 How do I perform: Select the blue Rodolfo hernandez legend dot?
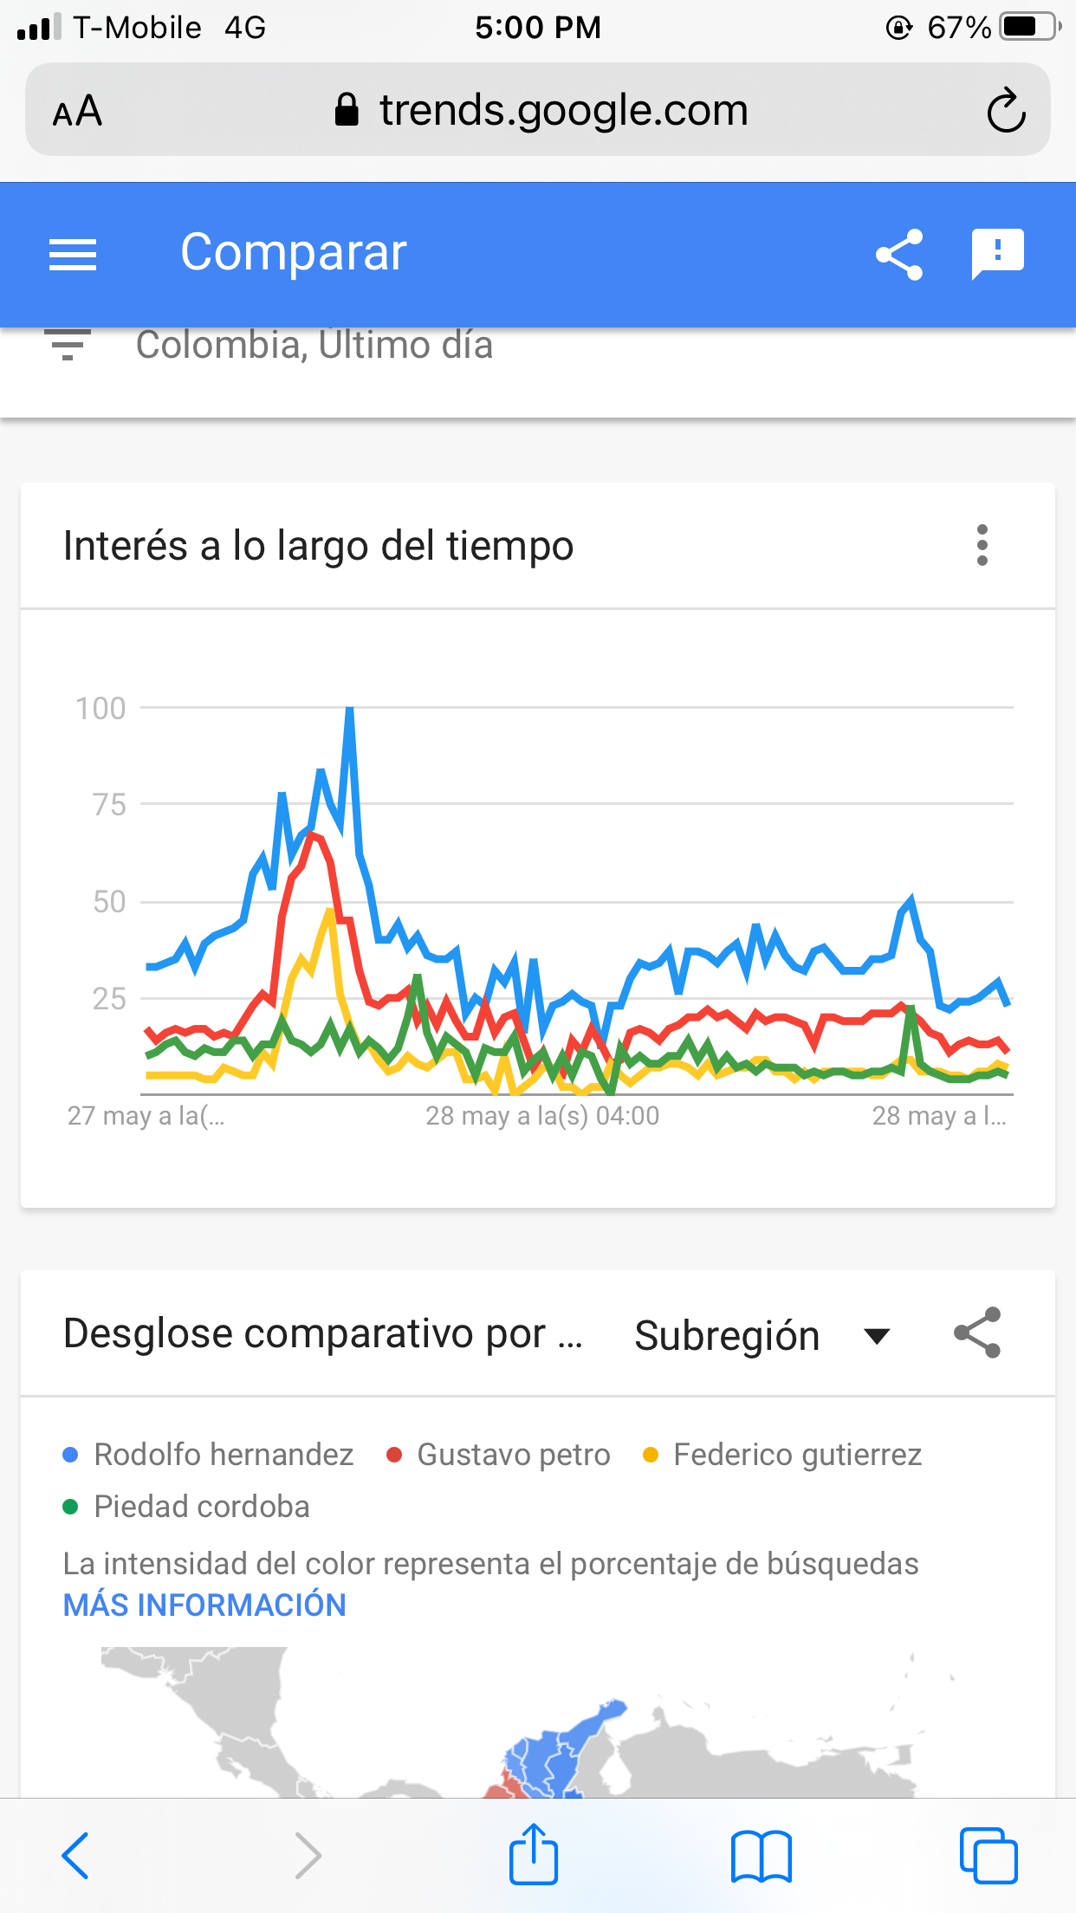pyautogui.click(x=71, y=1455)
